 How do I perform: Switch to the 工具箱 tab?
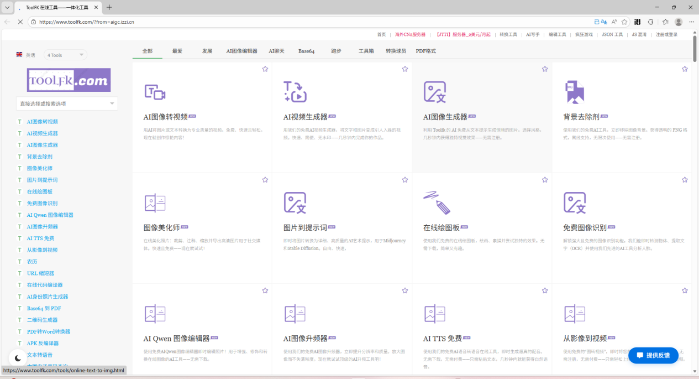pos(366,51)
